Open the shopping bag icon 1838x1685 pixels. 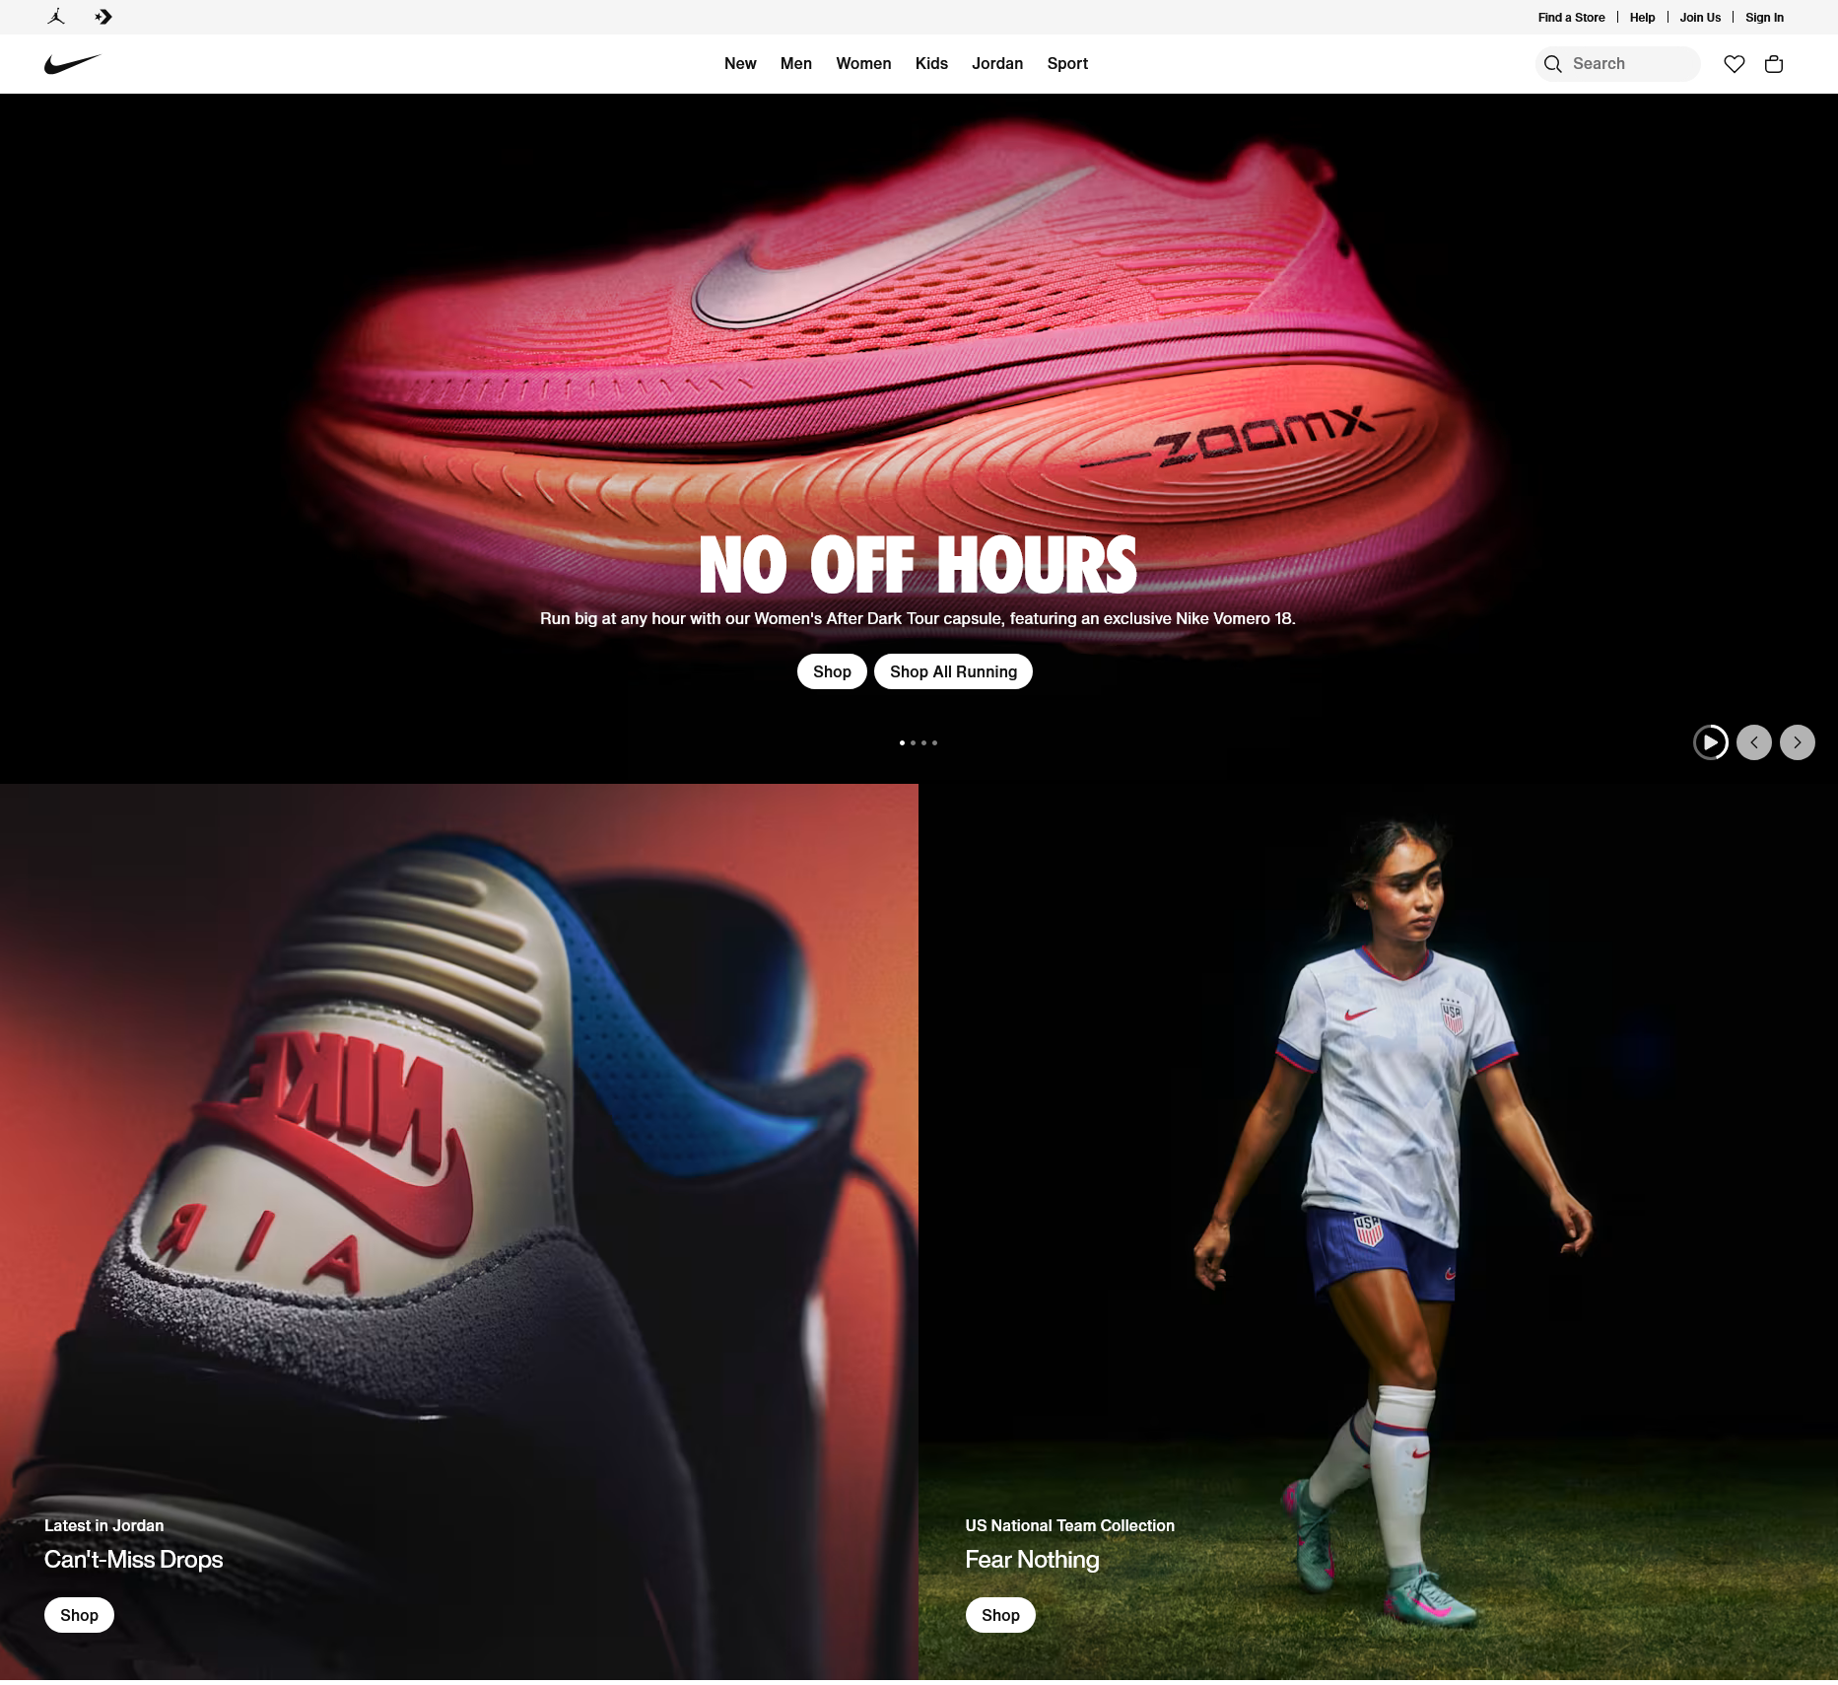(x=1774, y=64)
